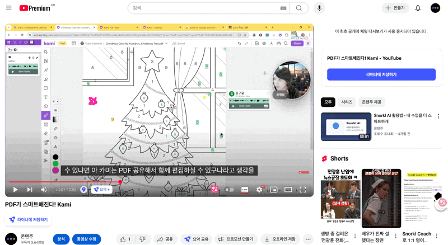Viewport: 448px width, 245px height.
Task: Dislike the video with thumbs down
Action: point(143,239)
